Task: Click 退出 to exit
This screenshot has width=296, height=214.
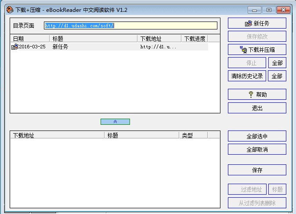Action: pos(257,108)
